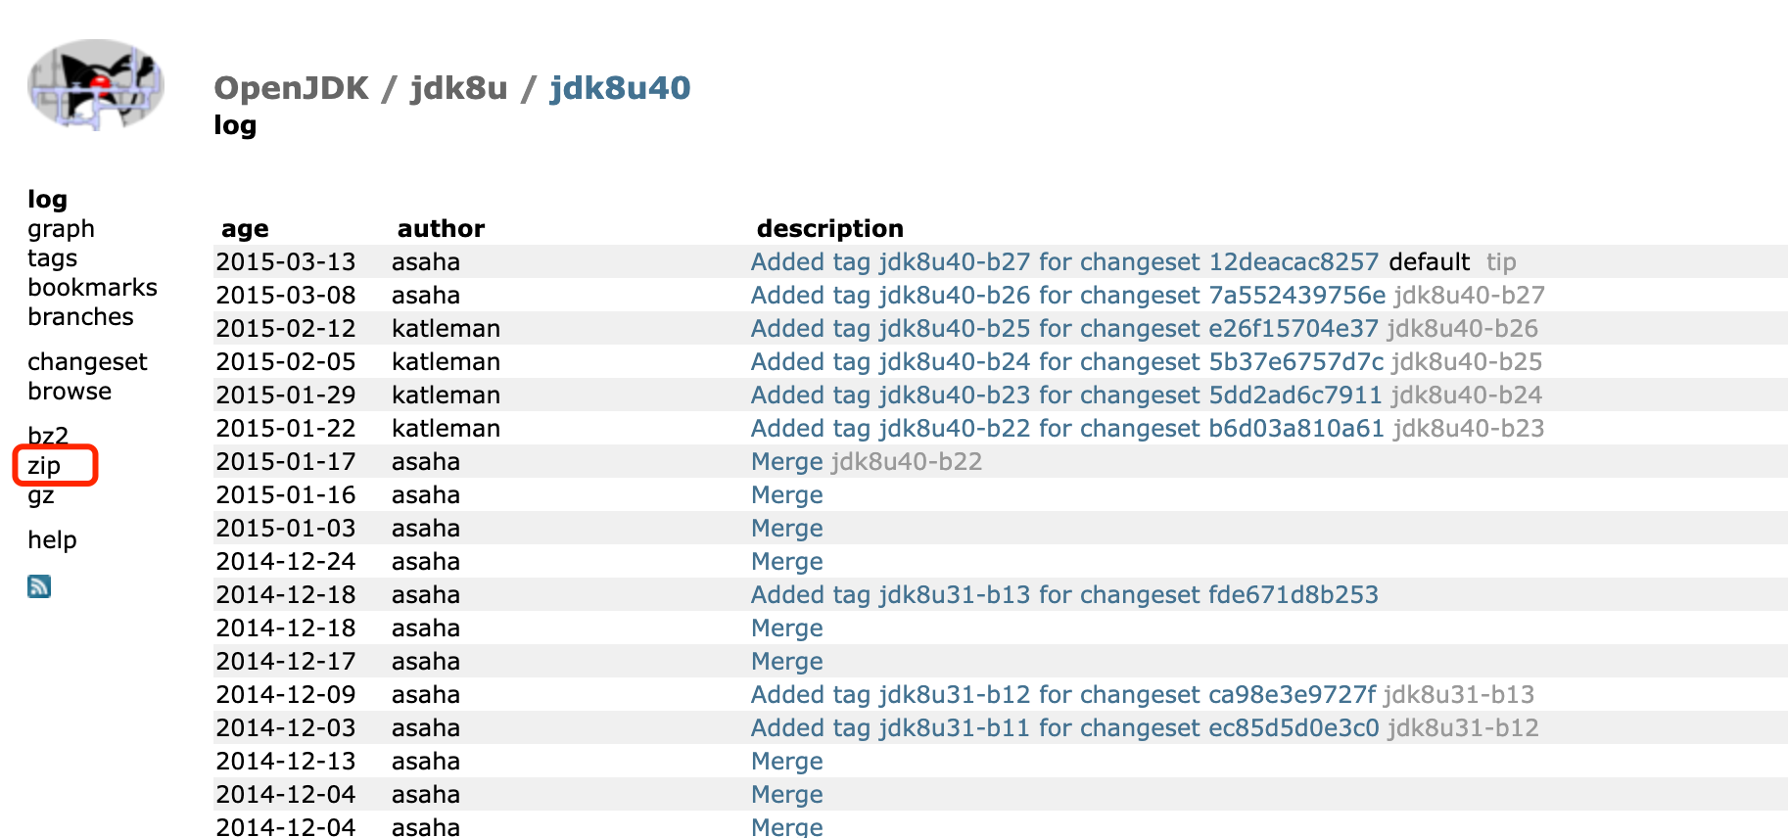
Task: Open the help sidebar link
Action: pyautogui.click(x=52, y=540)
